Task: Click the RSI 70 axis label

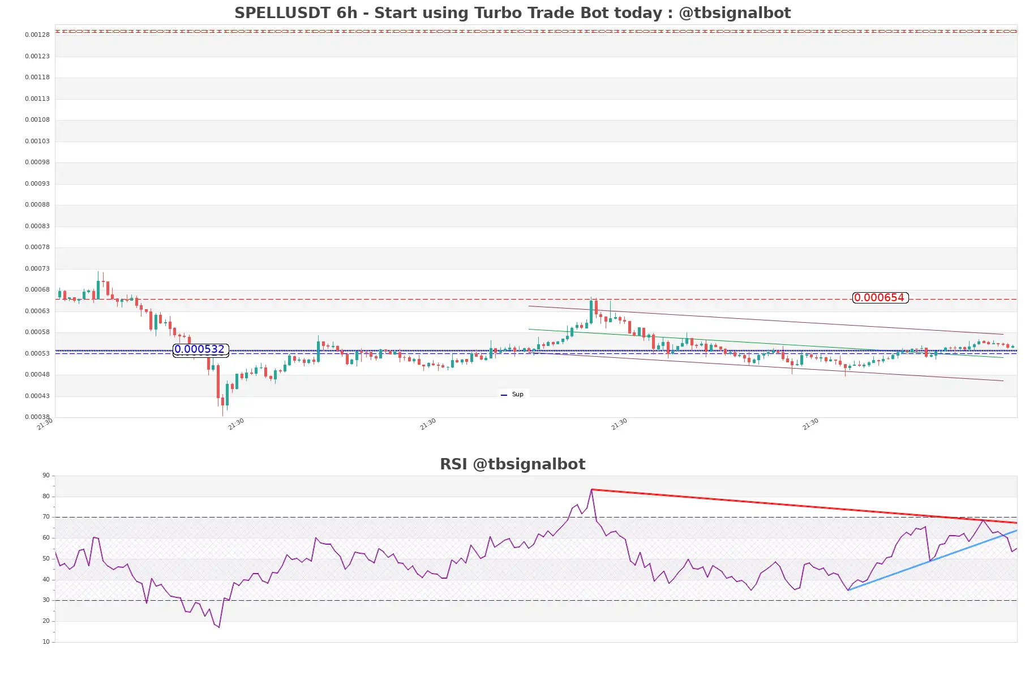Action: point(46,517)
